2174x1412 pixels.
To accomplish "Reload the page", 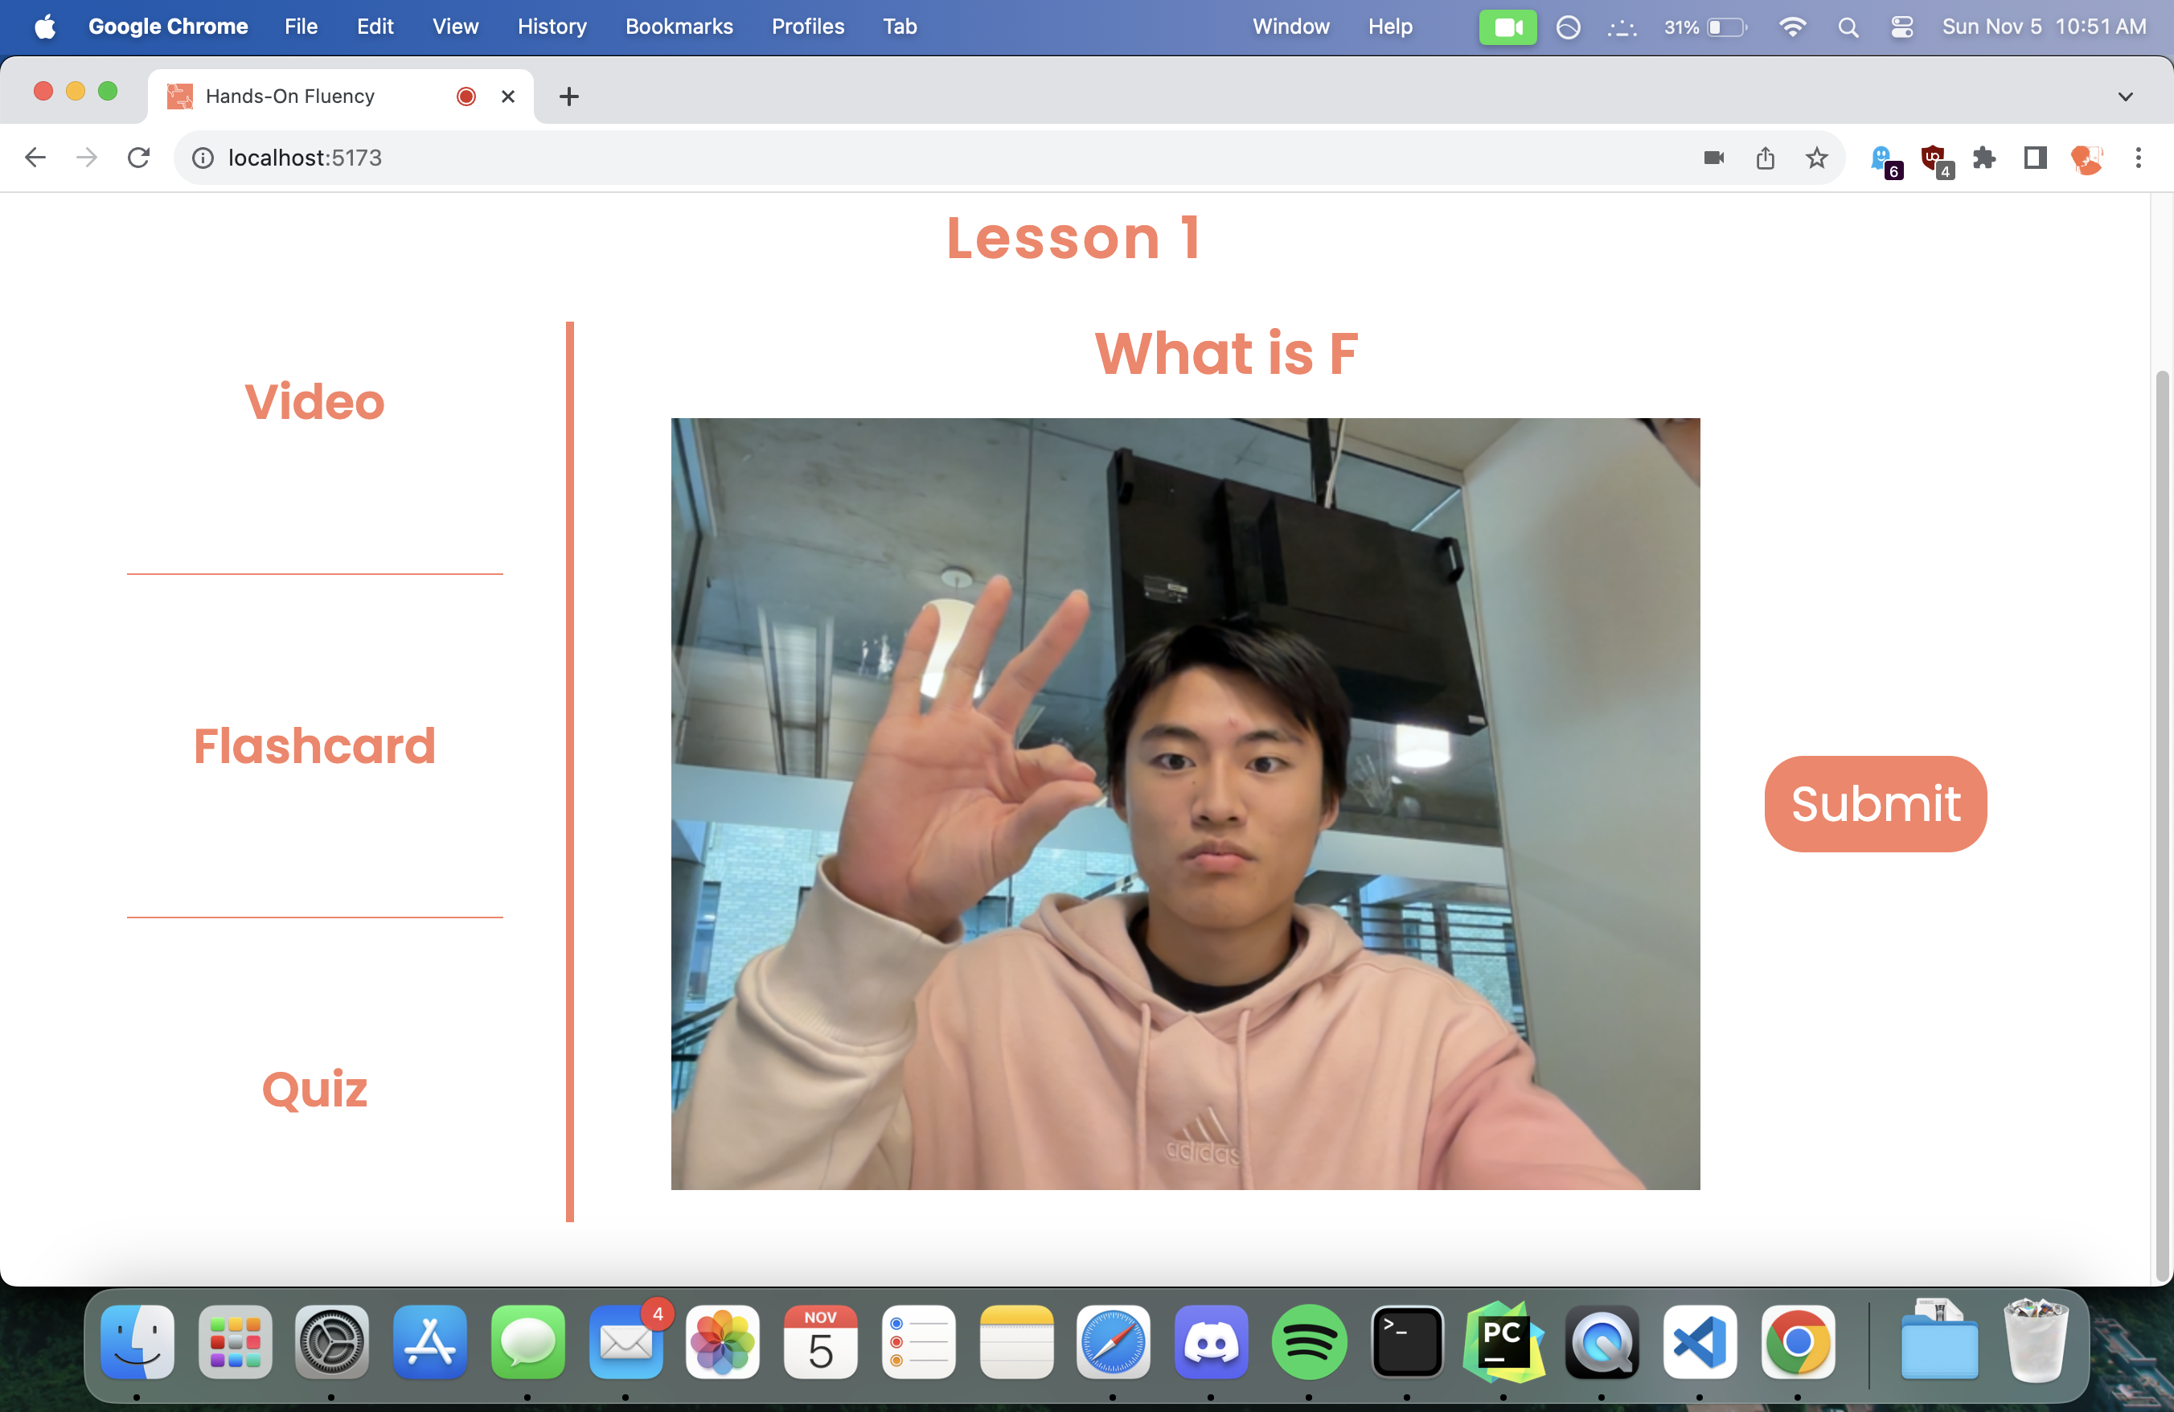I will click(139, 158).
